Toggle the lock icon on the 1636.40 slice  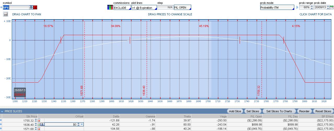click(39, 125)
